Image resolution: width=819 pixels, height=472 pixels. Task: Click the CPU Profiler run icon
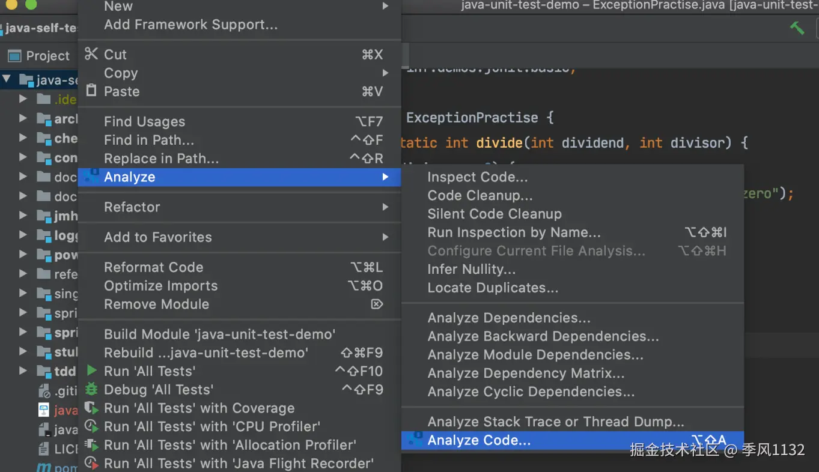click(91, 426)
